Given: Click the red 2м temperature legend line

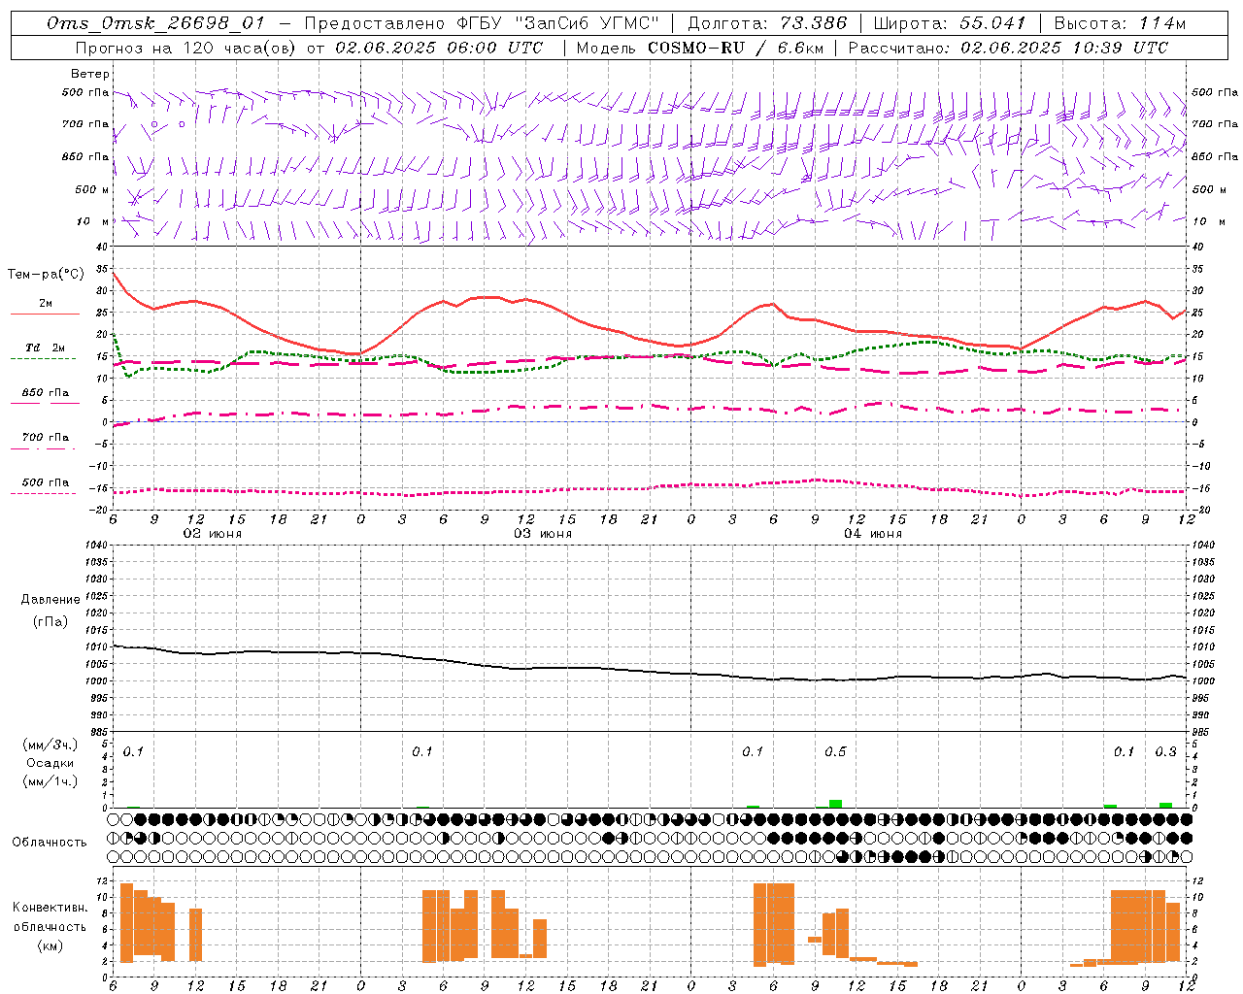Looking at the screenshot, I should [x=45, y=314].
